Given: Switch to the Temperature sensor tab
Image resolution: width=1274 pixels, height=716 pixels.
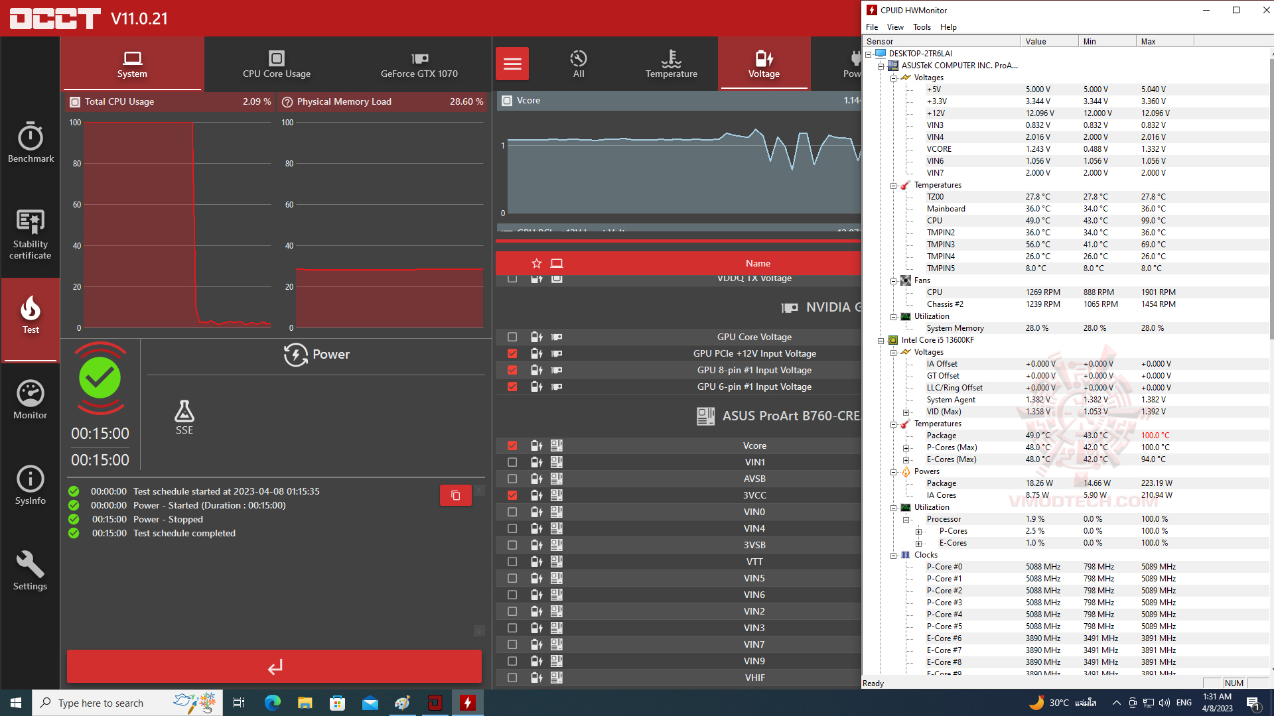Looking at the screenshot, I should click(x=671, y=64).
